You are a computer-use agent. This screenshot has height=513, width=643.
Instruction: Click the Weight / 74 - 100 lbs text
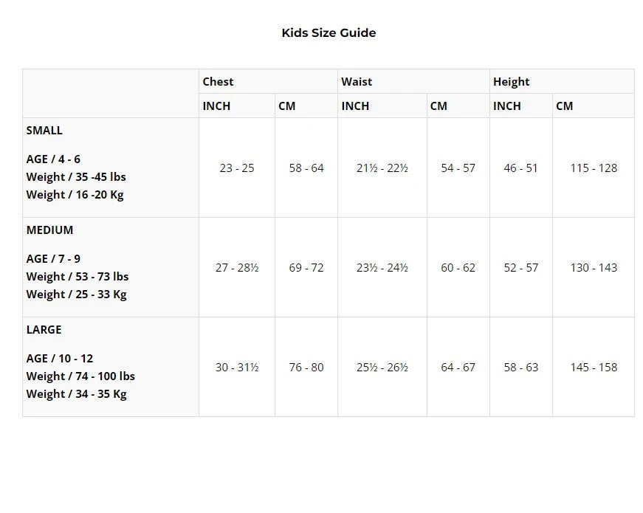point(80,376)
